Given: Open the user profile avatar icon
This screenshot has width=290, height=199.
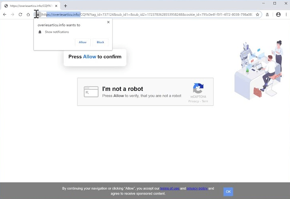Looking at the screenshot, I should tap(278, 15).
